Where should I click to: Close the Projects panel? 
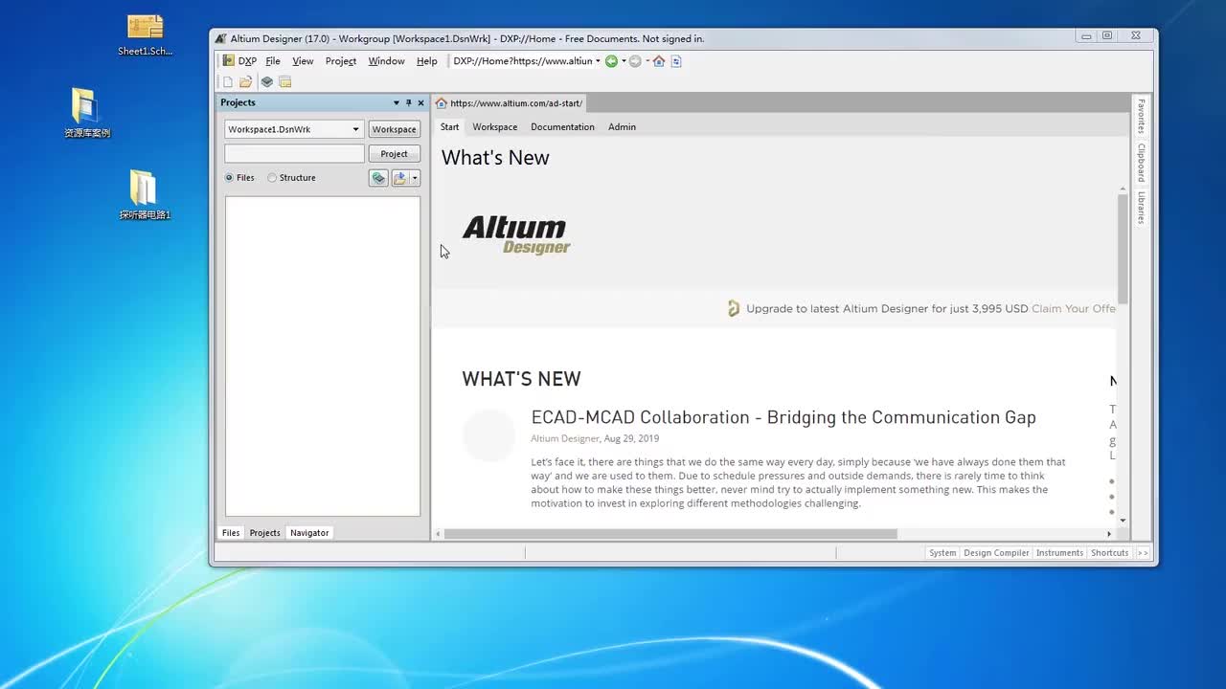tap(420, 102)
